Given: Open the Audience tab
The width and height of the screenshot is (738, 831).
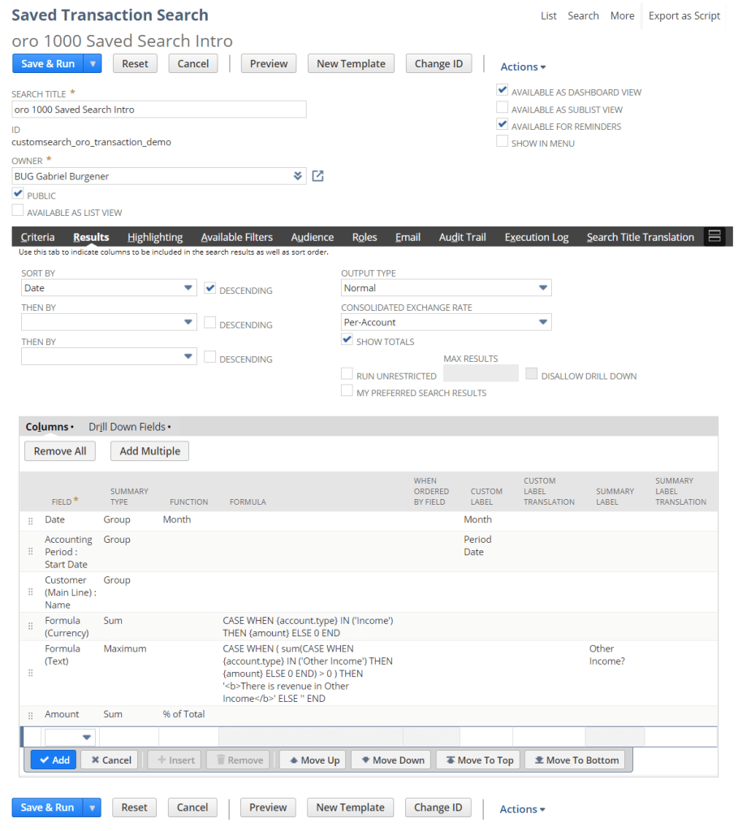Looking at the screenshot, I should 313,237.
